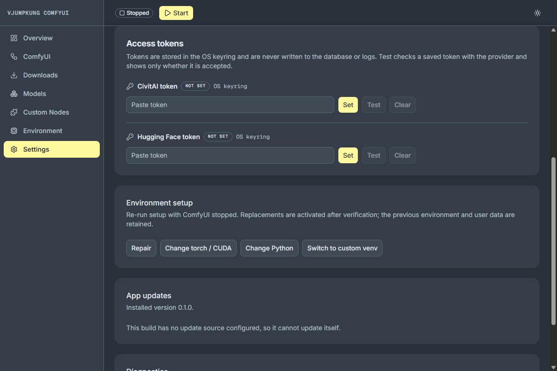Click Change torch / CUDA
The image size is (557, 371).
(198, 248)
